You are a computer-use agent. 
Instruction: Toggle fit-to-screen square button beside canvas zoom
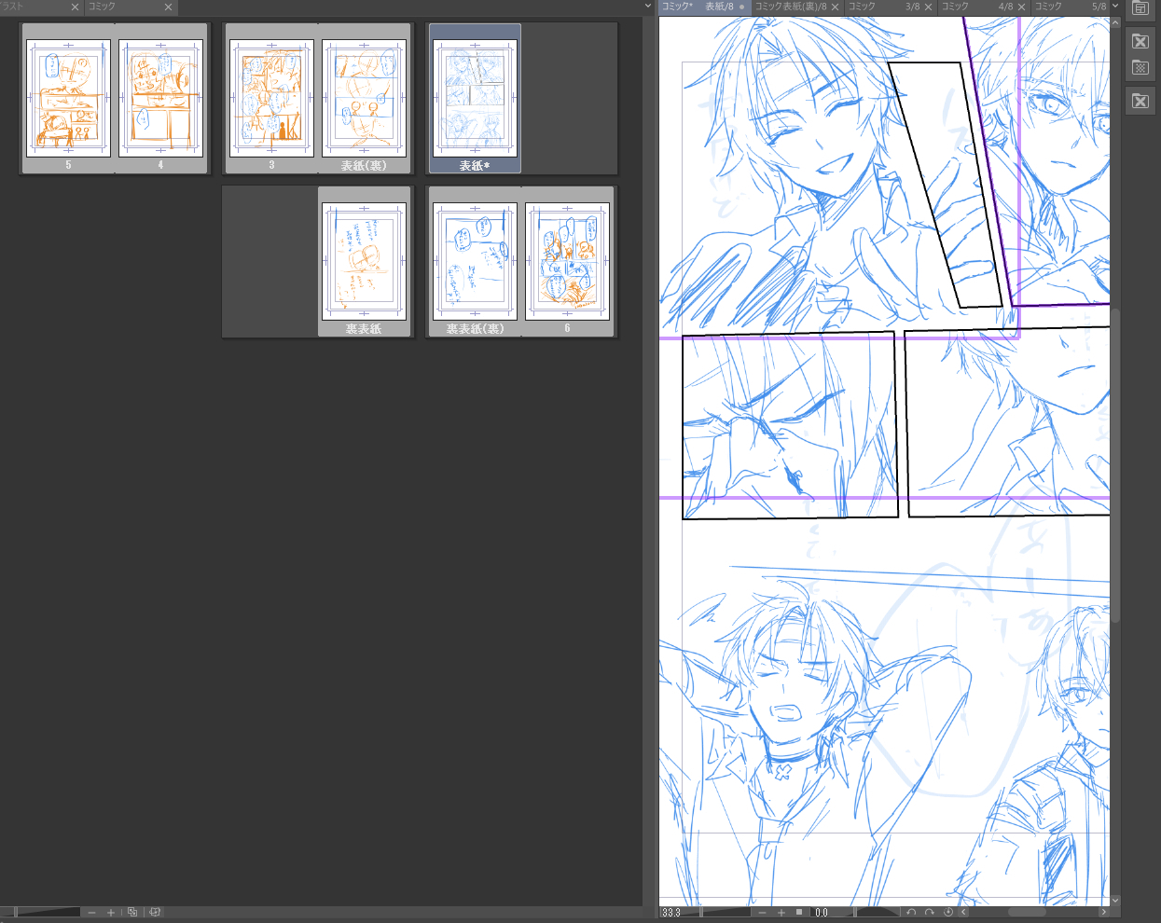799,913
